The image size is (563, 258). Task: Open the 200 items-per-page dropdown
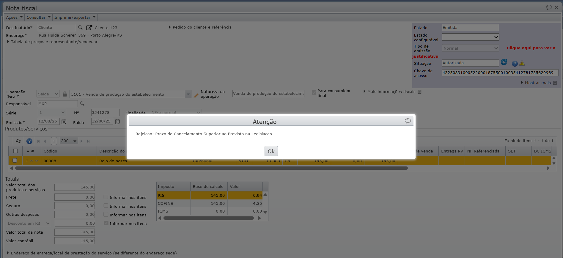click(69, 141)
